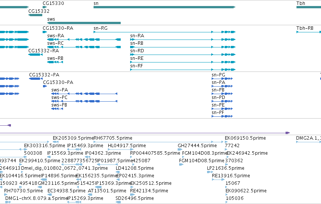Image resolution: width=321 pixels, height=204 pixels.
Task: Click EST AT13501.5prime
Action: pos(107,191)
